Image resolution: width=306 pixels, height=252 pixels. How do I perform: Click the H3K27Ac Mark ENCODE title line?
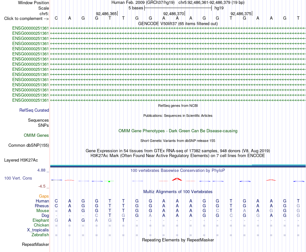pos(178,156)
